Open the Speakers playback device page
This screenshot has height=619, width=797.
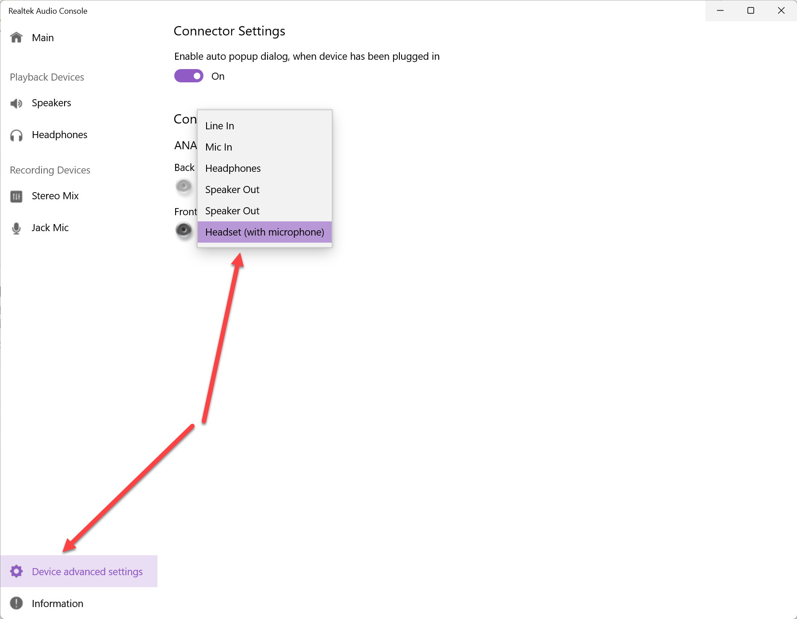tap(51, 103)
